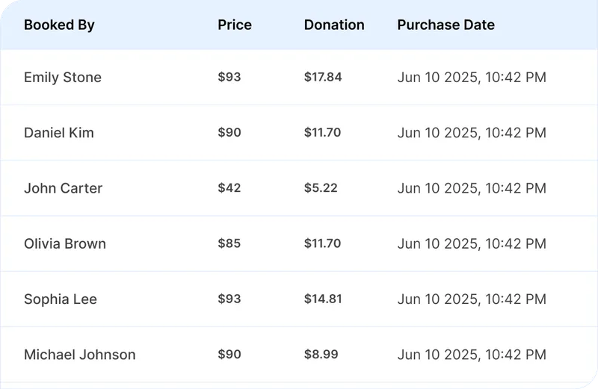
Task: Select the $8.99 donation amount
Action: [321, 355]
